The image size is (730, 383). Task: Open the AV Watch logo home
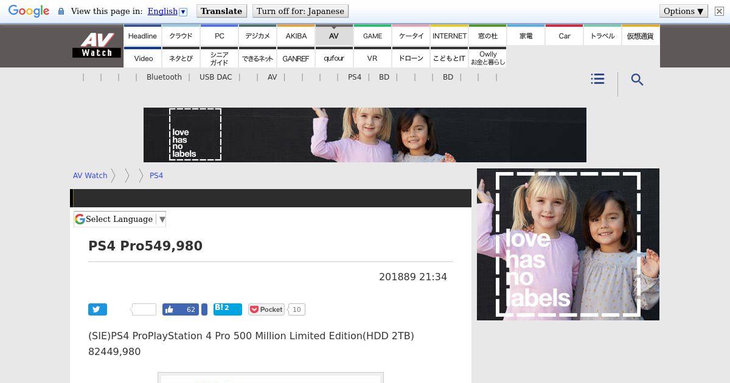97,46
